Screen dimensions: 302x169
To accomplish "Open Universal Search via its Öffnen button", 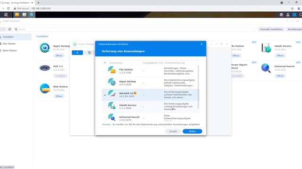I will (x=280, y=76).
